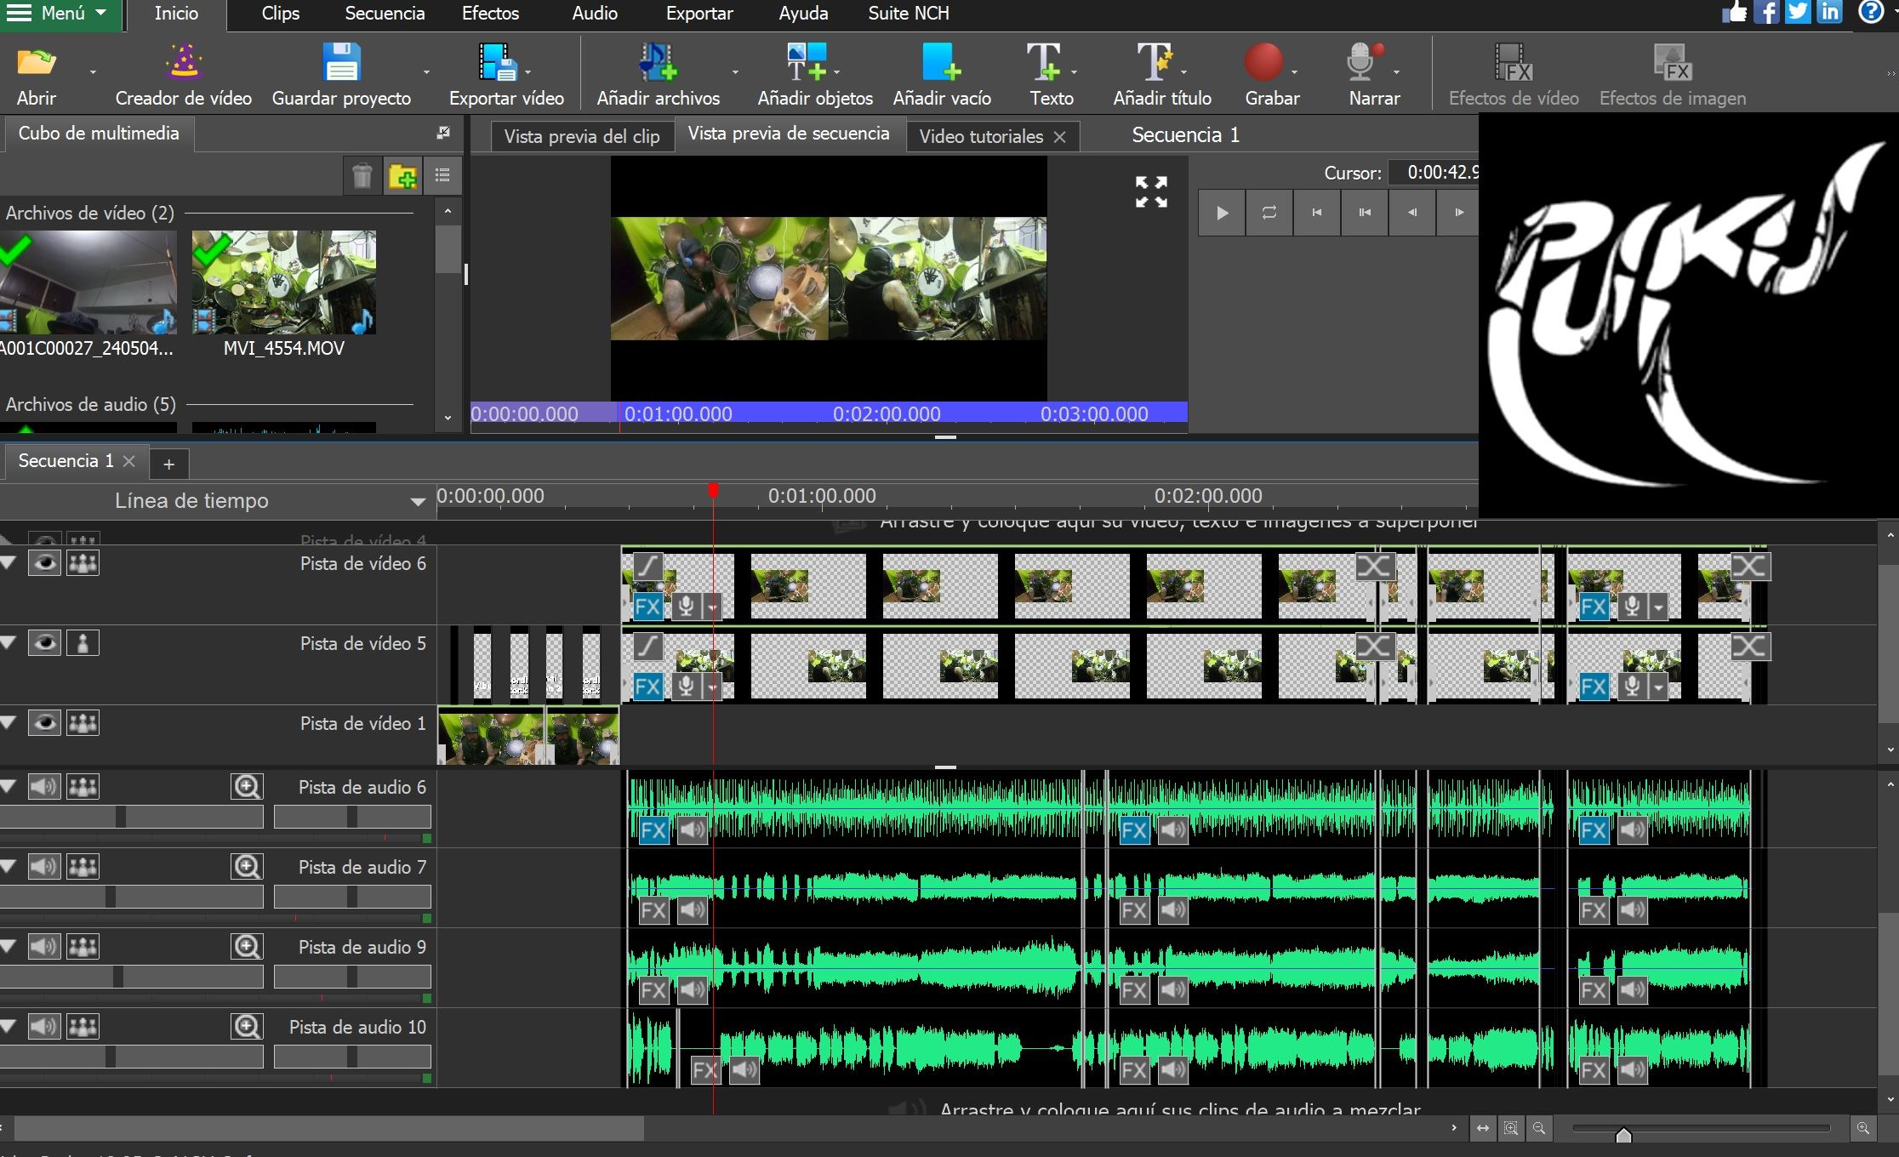Image resolution: width=1899 pixels, height=1157 pixels.
Task: Click the Texto tool icon
Action: [1044, 62]
